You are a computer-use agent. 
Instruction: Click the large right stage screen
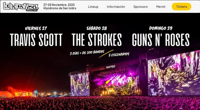coord(174,73)
